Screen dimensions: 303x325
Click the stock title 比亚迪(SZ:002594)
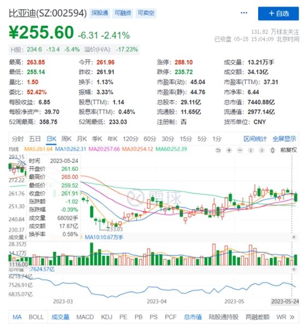point(48,13)
